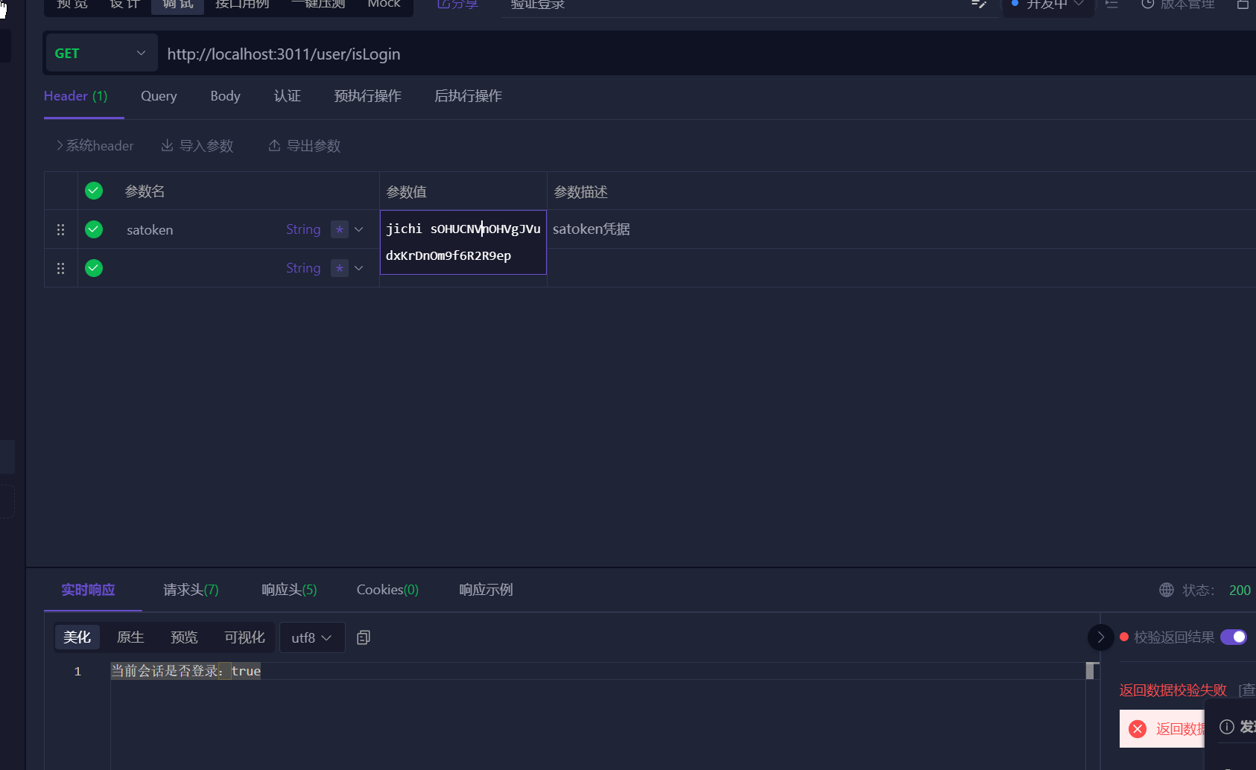Select the 预览 response view
Image resolution: width=1256 pixels, height=770 pixels.
click(184, 637)
